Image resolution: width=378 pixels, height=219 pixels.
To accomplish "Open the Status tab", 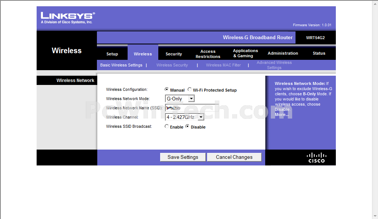I will (319, 53).
